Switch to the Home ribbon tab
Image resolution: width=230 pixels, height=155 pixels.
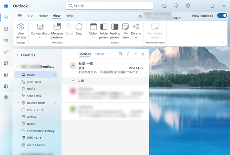[43, 16]
